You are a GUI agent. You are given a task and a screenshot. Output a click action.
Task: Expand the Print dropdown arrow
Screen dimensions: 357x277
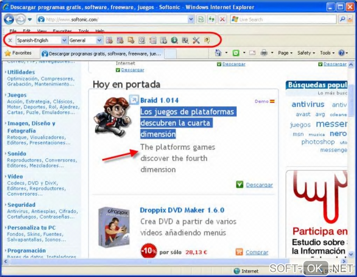pyautogui.click(x=272, y=53)
